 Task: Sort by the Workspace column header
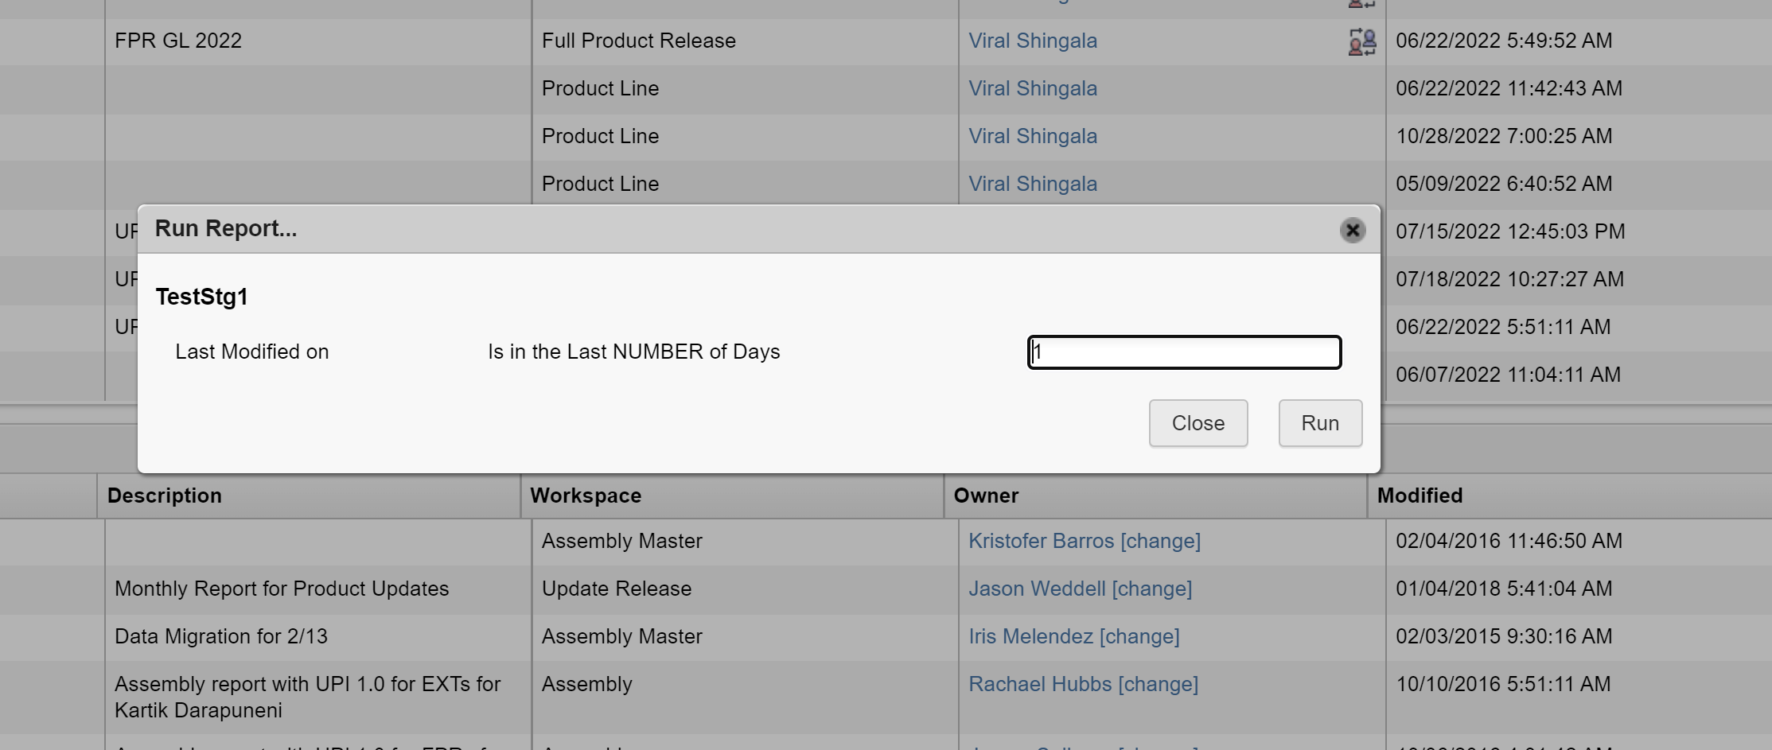pyautogui.click(x=586, y=496)
